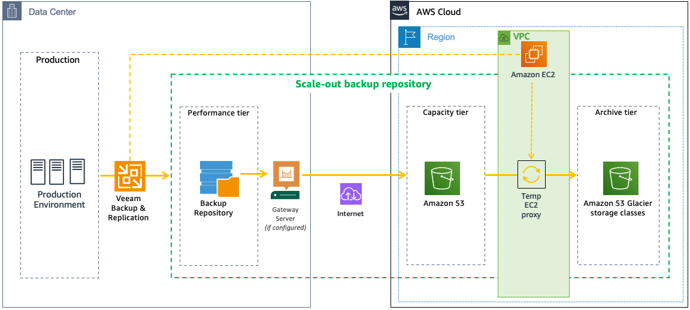Click the Production group heading
The height and width of the screenshot is (310, 690).
point(57,60)
